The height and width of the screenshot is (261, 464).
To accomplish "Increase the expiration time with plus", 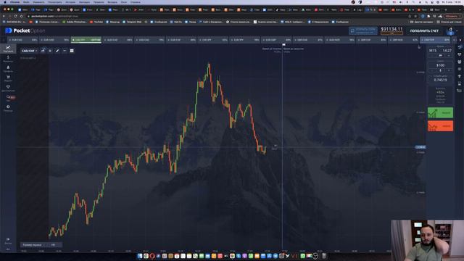I will 449,55.
